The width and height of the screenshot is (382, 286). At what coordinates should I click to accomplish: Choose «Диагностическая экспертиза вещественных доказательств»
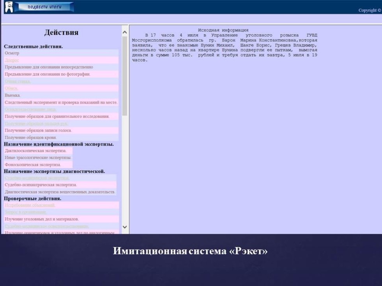(60, 192)
